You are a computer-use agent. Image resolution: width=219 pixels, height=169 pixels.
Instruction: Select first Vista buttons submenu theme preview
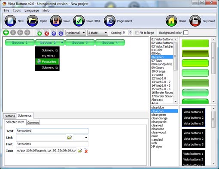pyautogui.click(x=194, y=118)
